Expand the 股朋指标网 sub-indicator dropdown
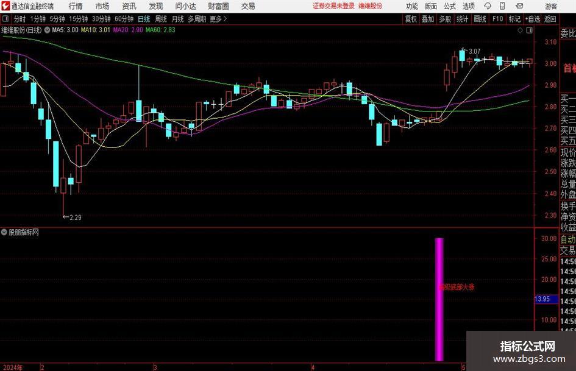 (4, 232)
